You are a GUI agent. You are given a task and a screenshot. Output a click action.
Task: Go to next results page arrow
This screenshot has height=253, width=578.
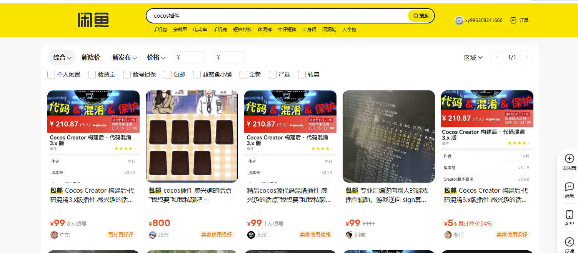(x=527, y=58)
